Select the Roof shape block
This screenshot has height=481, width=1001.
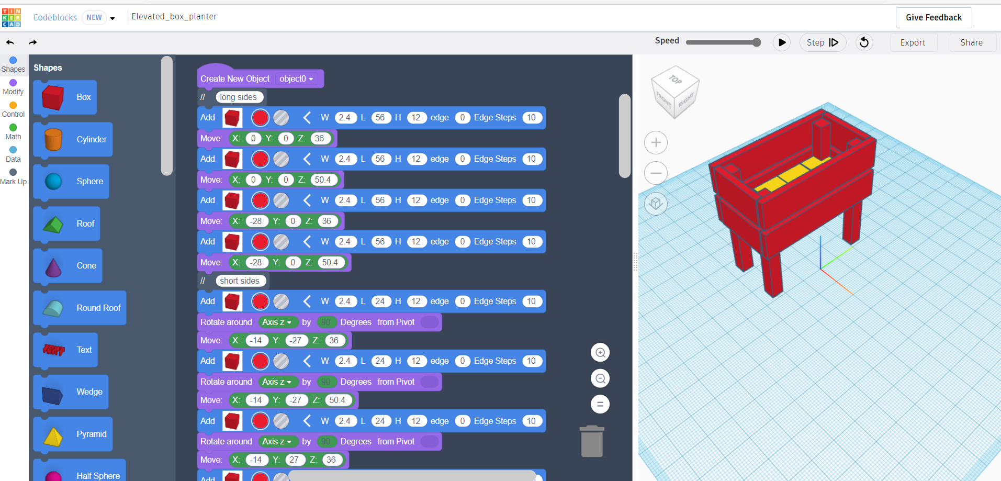point(66,223)
